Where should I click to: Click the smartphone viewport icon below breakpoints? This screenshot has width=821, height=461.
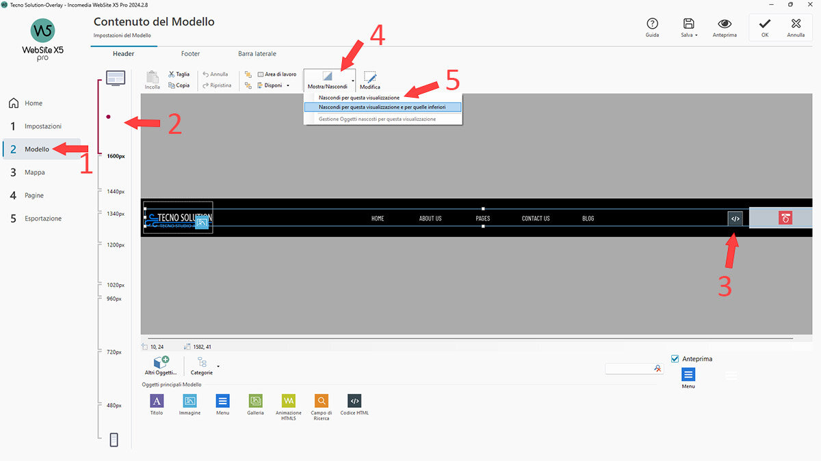[114, 440]
